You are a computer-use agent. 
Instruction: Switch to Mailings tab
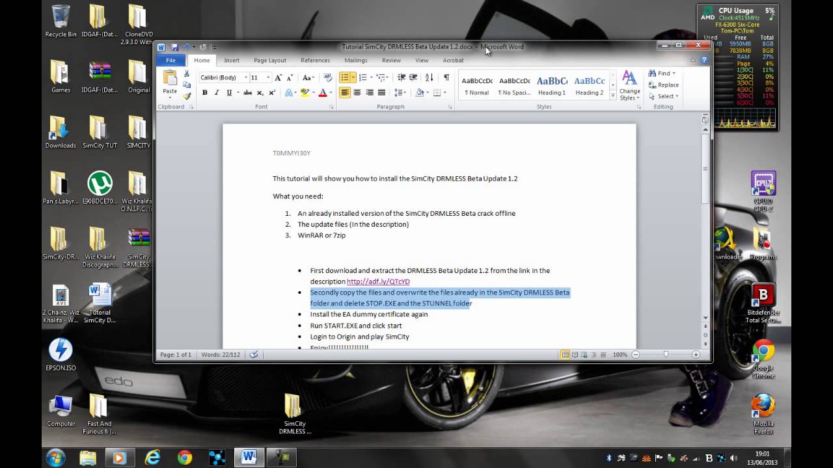tap(356, 60)
